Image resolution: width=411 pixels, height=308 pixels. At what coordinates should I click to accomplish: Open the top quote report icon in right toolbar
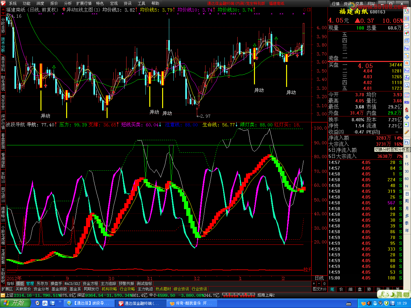tap(407, 11)
